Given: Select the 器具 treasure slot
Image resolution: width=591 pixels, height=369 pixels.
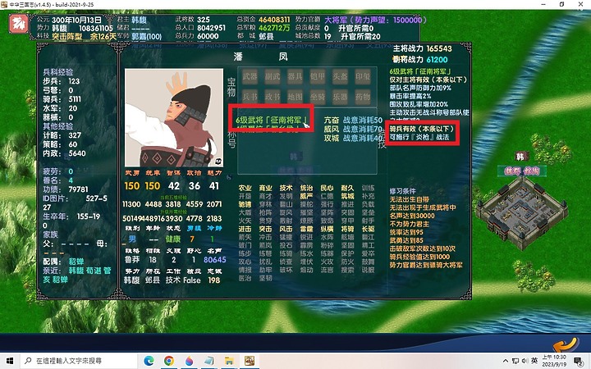Looking at the screenshot, I should point(295,76).
